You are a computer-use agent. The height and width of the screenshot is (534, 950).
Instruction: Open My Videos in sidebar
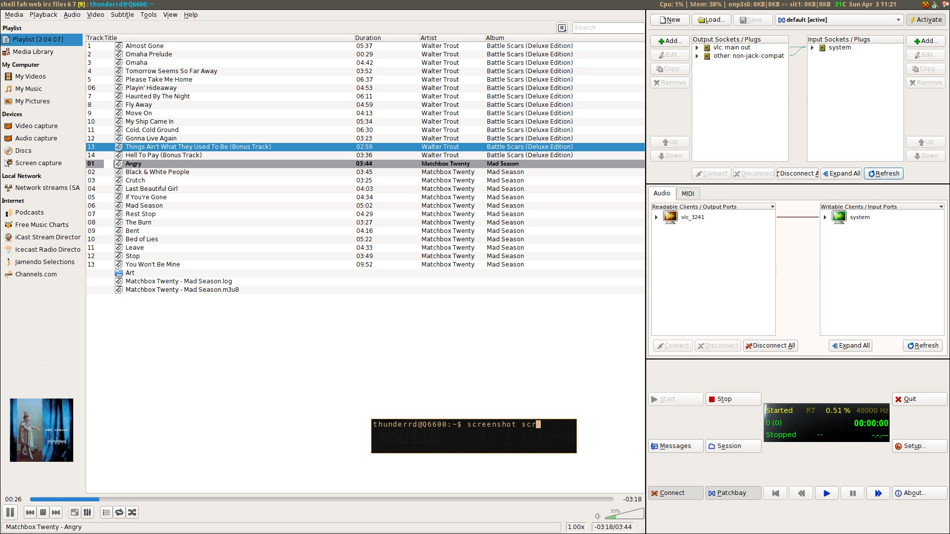pyautogui.click(x=30, y=76)
